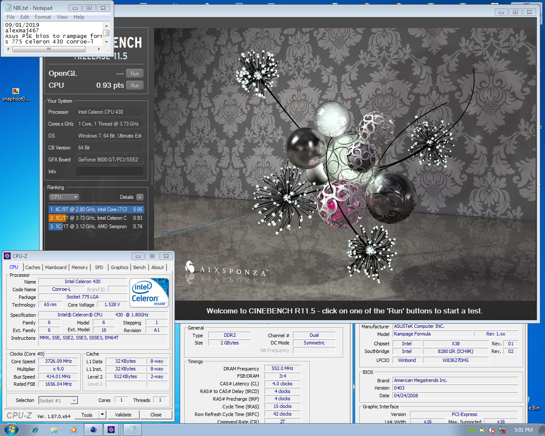Open the CPU ranking dropdown in Cinebench
Viewport: 545px width, 436px height.
coord(64,197)
